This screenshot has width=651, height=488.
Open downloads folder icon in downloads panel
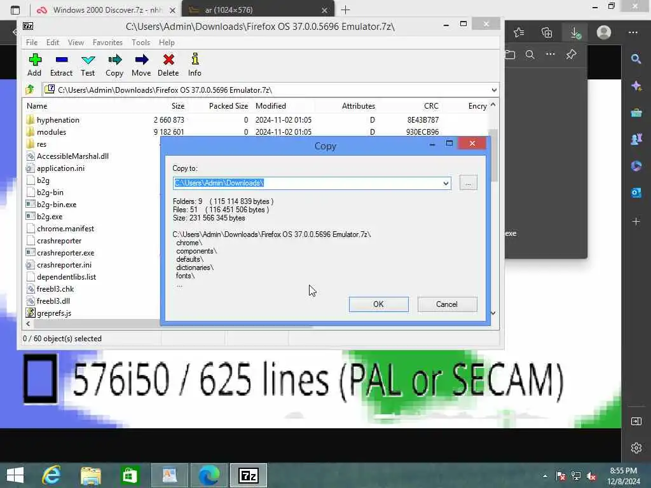(x=511, y=55)
